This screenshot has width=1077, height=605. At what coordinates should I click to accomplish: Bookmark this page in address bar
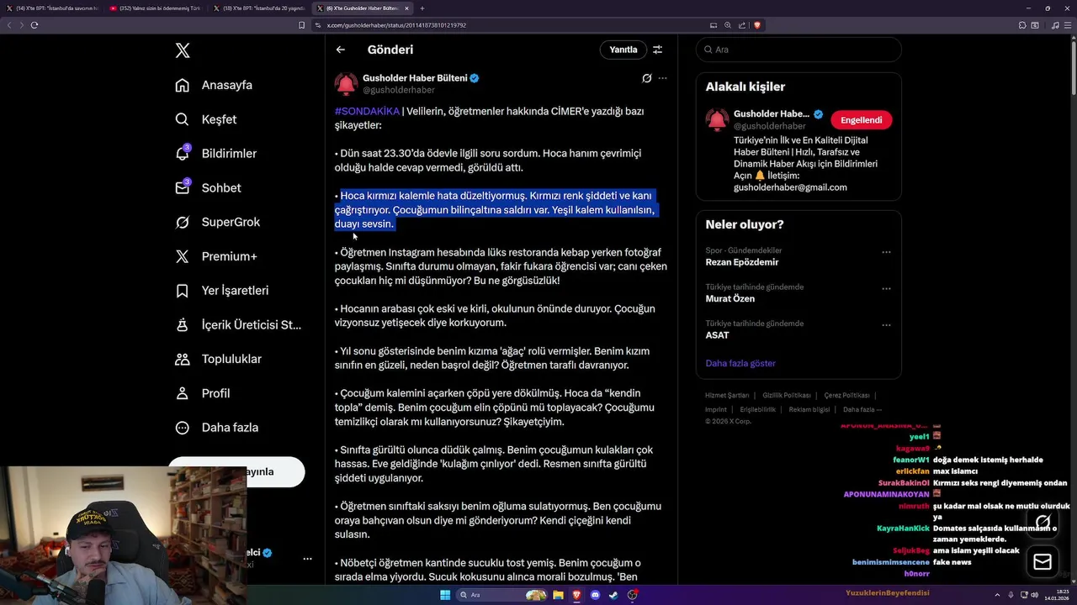tap(301, 25)
